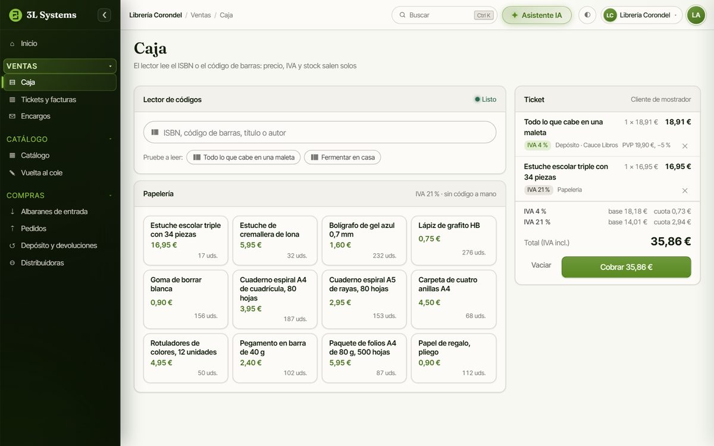The width and height of the screenshot is (714, 446).
Task: Add Lápiz de grafito HB
Action: click(453, 240)
